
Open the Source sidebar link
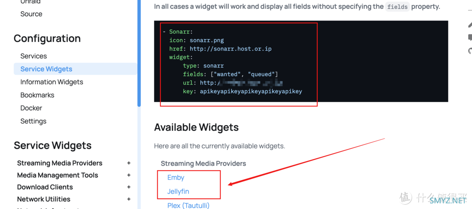click(31, 14)
